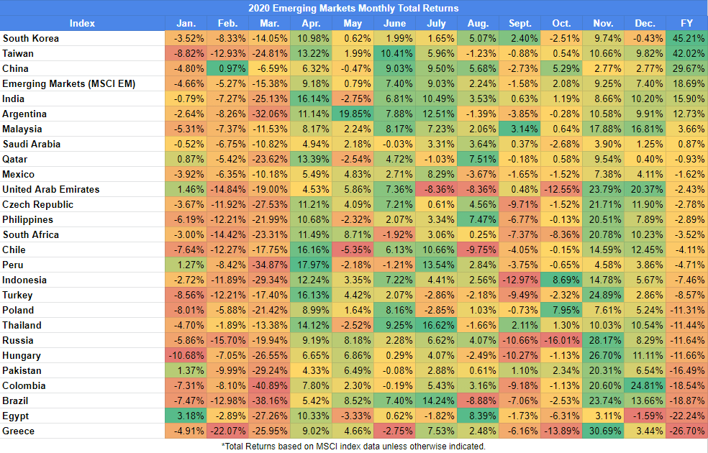Click the "Index" column header
The width and height of the screenshot is (708, 453).
coord(83,23)
